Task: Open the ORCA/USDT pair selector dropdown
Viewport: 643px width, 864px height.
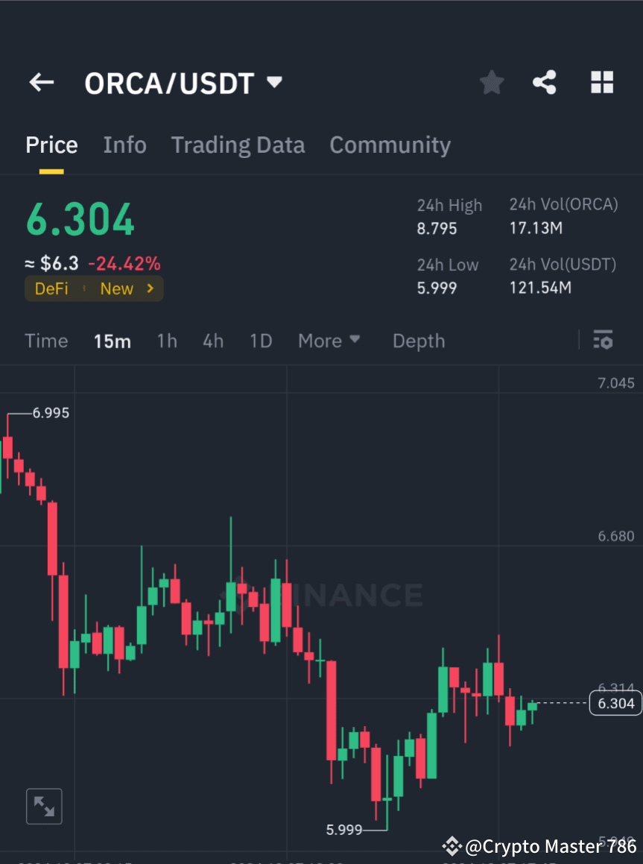Action: 274,83
